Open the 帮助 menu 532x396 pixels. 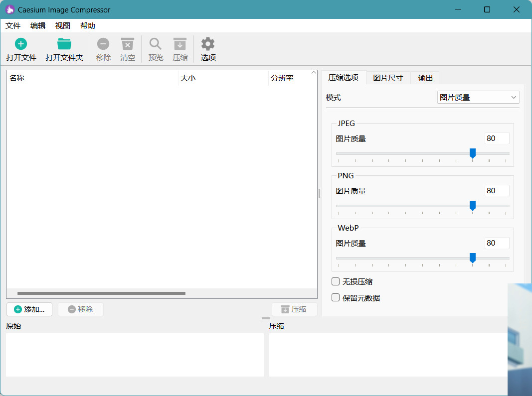[x=88, y=26]
